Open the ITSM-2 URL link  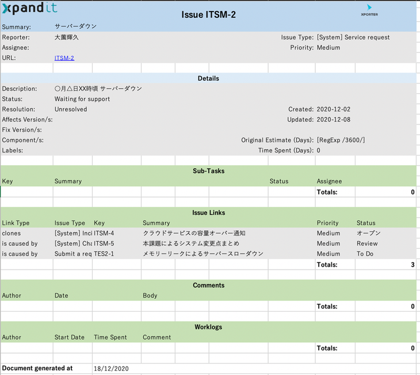point(64,58)
